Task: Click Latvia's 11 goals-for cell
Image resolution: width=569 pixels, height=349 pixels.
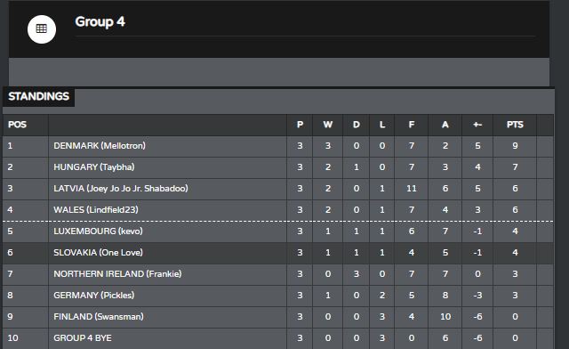Action: point(411,189)
